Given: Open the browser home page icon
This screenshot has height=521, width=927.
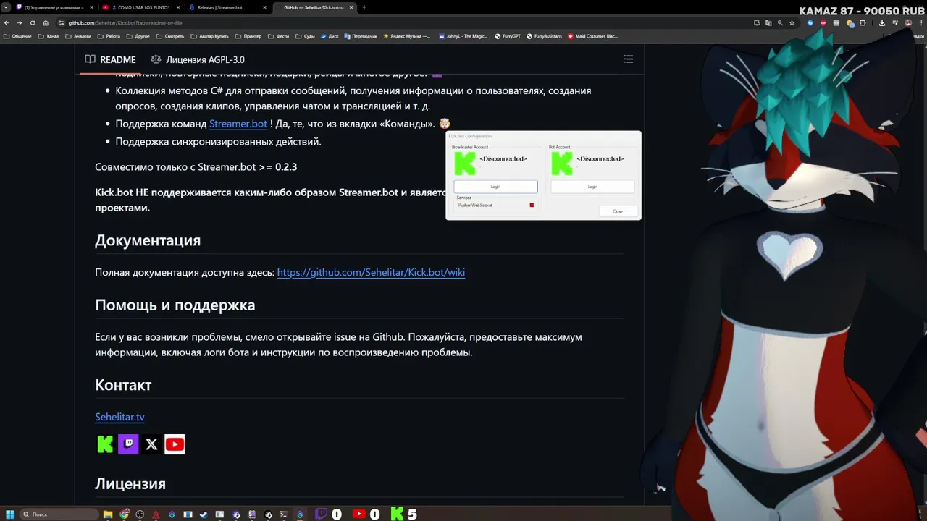Looking at the screenshot, I should click(x=46, y=23).
